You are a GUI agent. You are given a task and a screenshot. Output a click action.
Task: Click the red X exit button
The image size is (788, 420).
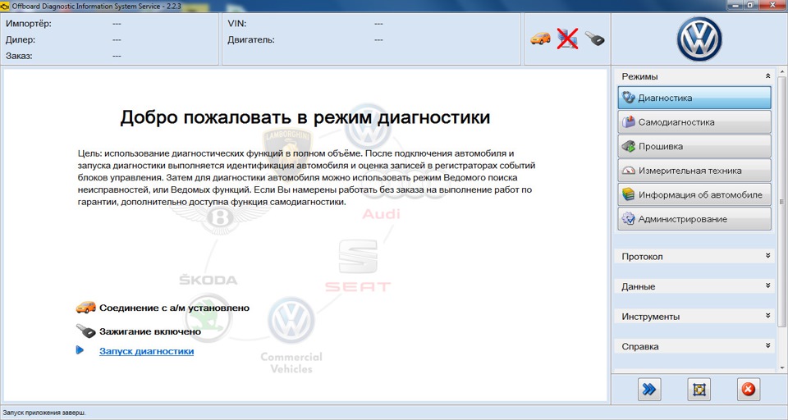click(x=749, y=390)
